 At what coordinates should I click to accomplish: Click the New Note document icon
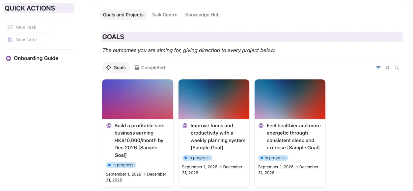(x=10, y=40)
